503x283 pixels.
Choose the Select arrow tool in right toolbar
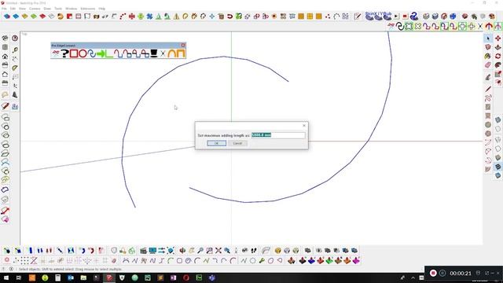click(488, 39)
